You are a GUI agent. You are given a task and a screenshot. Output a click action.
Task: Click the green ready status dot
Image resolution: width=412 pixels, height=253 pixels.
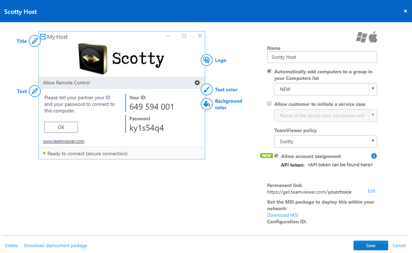(44, 153)
